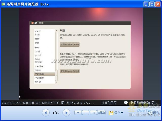Select 中文(简体) in language list

click(x=45, y=74)
